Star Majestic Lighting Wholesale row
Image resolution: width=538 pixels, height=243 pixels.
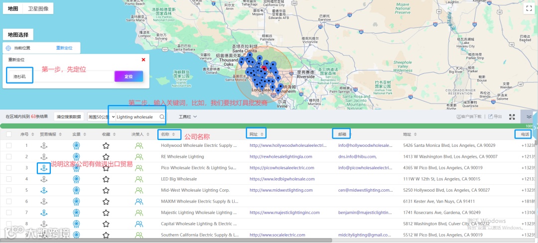click(x=106, y=213)
